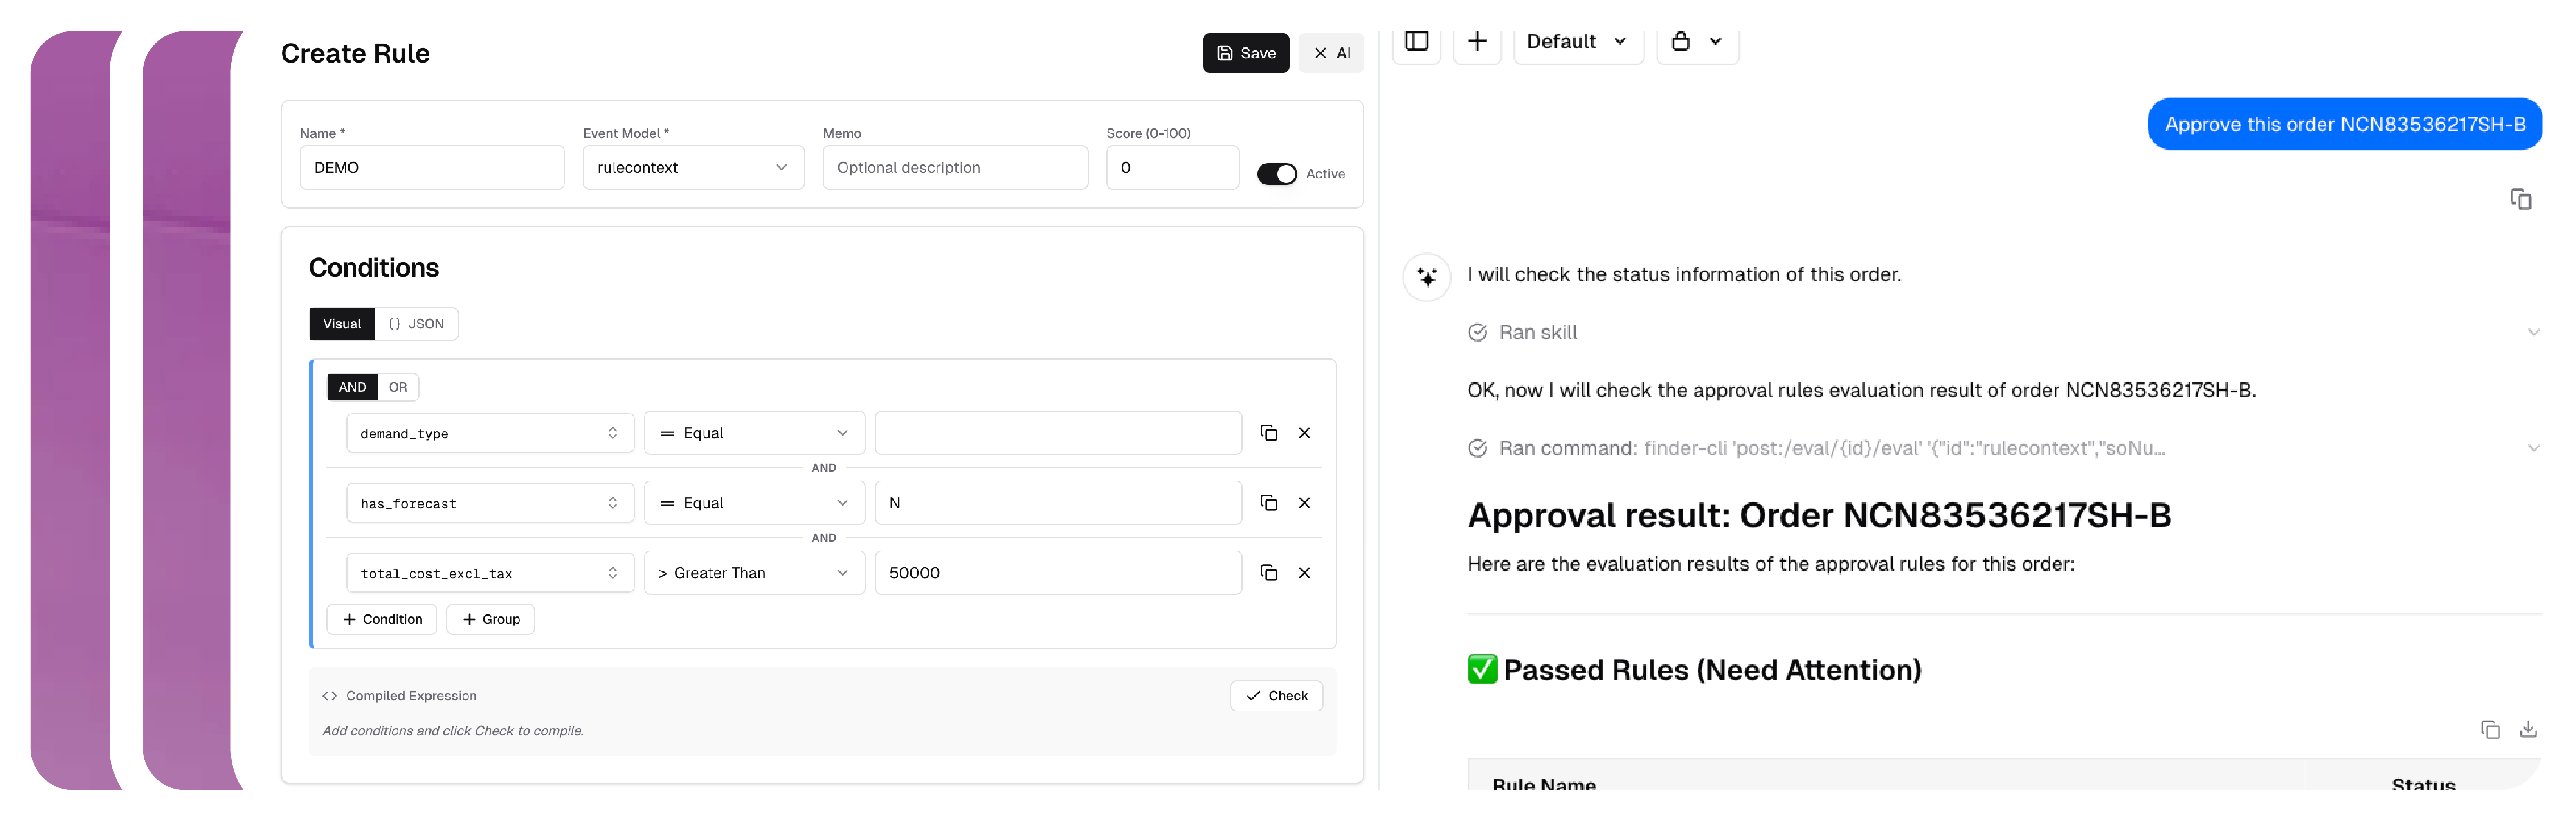Open the has_forecast field selector
2576x823 pixels.
(x=490, y=503)
